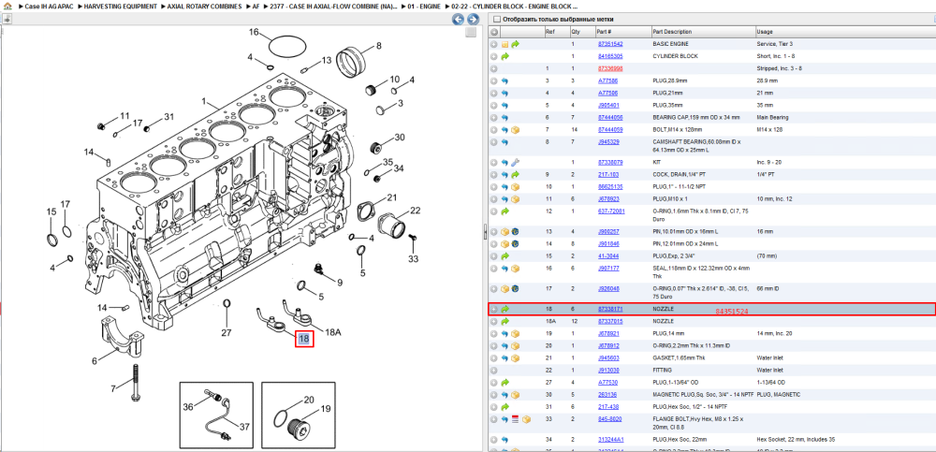Click the folder icon in BASIC ENGINE row
Viewport: 936px width, 452px height.
(505, 44)
